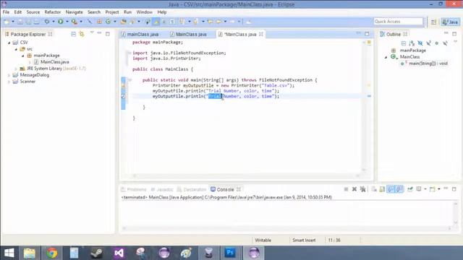
Task: Open the Open Perspective button
Action: (x=433, y=22)
